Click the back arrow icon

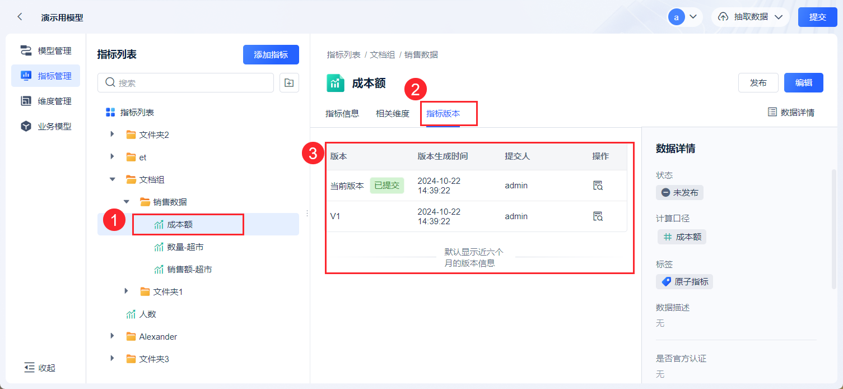point(20,17)
